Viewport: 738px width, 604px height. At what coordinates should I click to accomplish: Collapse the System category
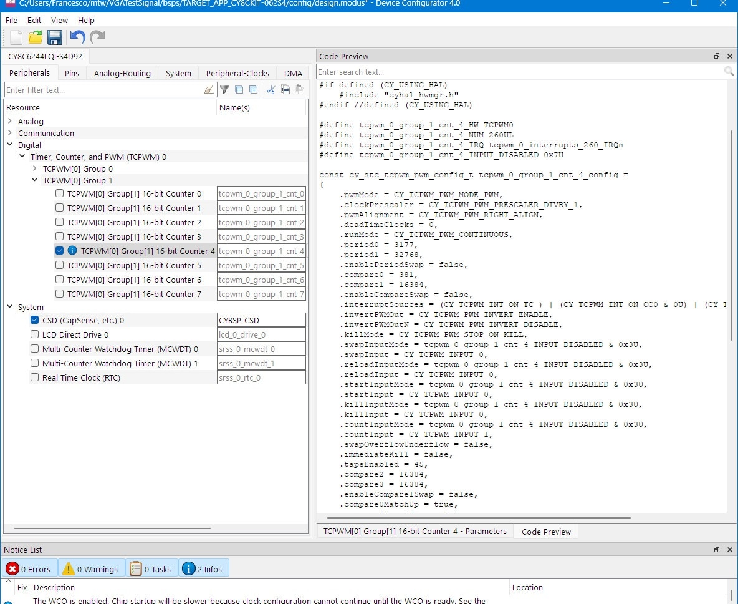[10, 306]
